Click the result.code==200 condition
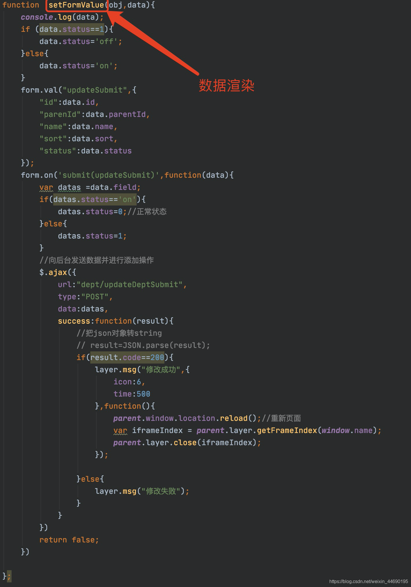This screenshot has height=587, width=411. (127, 357)
